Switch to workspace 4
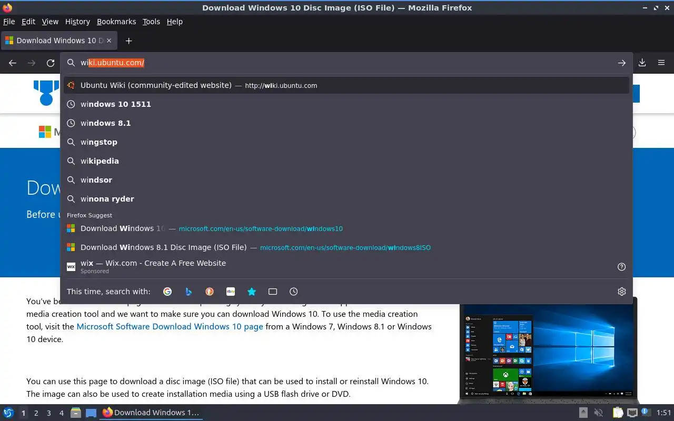 (61, 413)
